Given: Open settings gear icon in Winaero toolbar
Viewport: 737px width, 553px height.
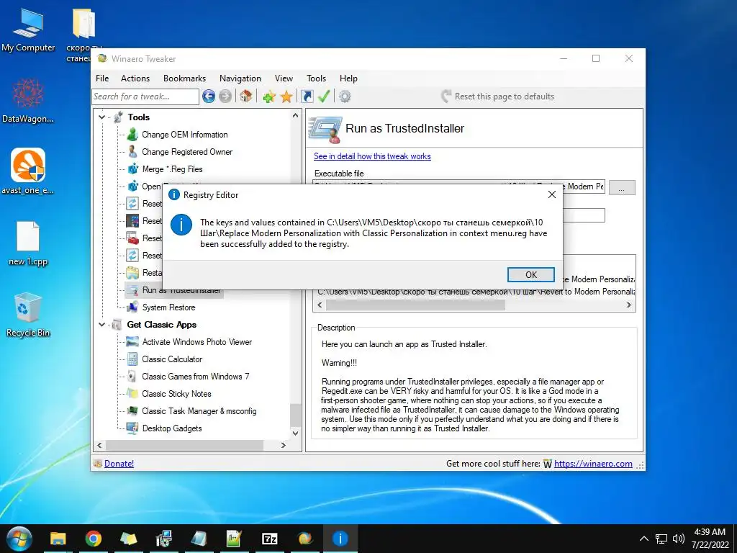Looking at the screenshot, I should coord(345,96).
